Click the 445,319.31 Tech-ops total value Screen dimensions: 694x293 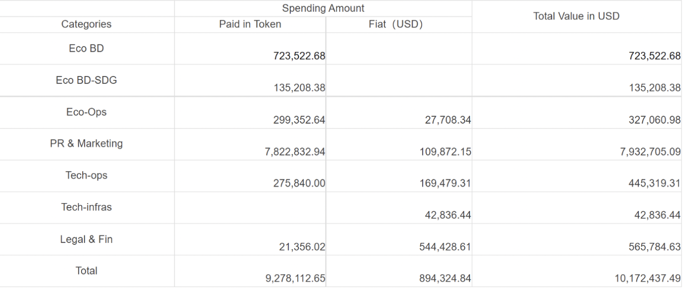coord(653,184)
